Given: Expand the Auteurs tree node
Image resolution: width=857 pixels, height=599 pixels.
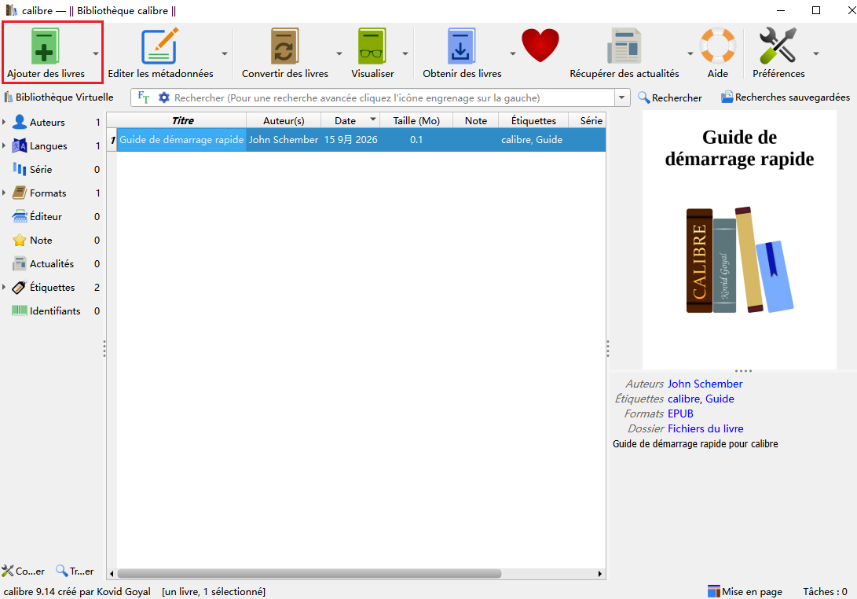Looking at the screenshot, I should pyautogui.click(x=5, y=122).
